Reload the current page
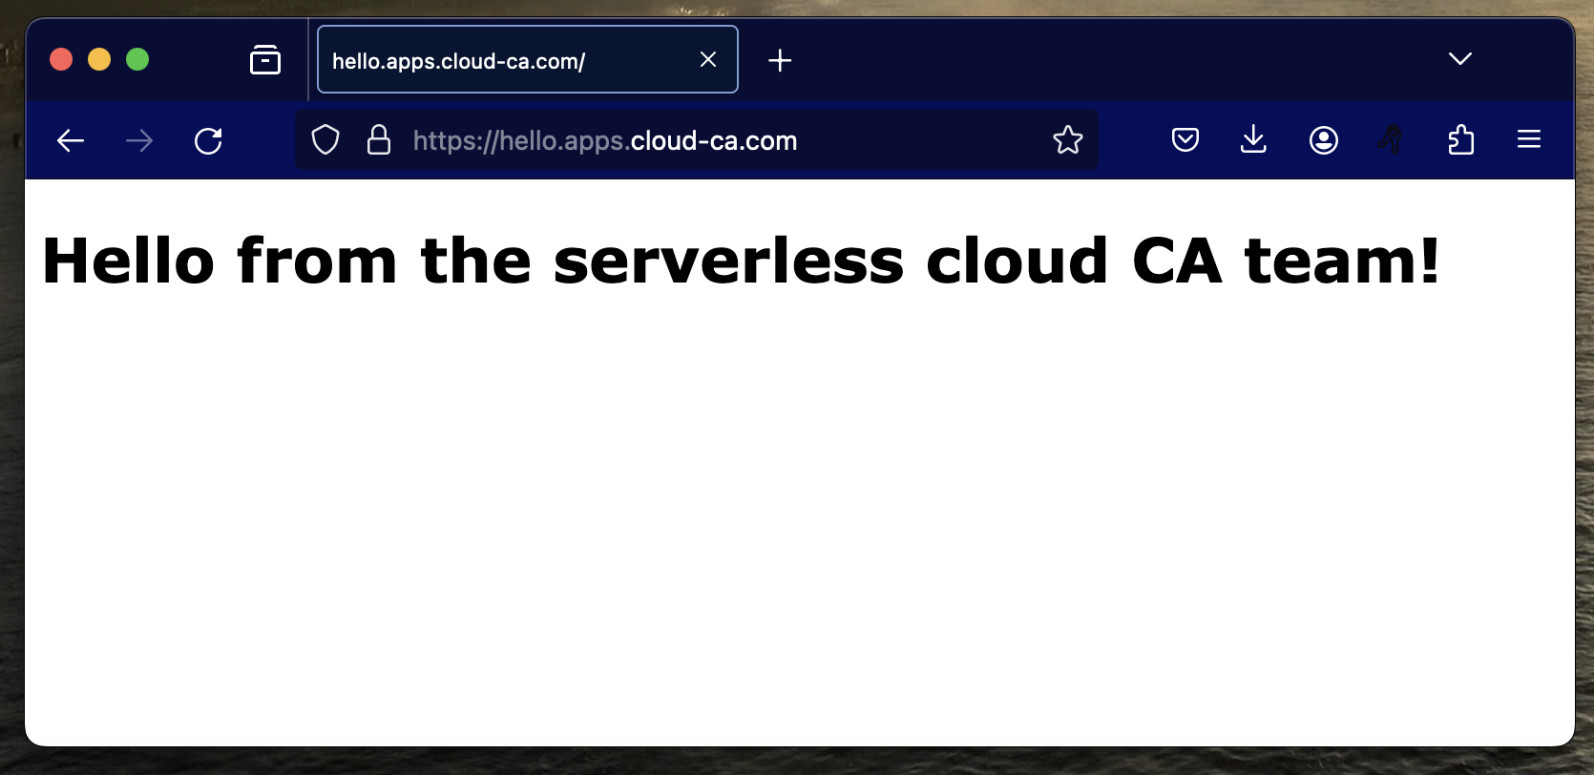This screenshot has width=1594, height=775. tap(208, 141)
